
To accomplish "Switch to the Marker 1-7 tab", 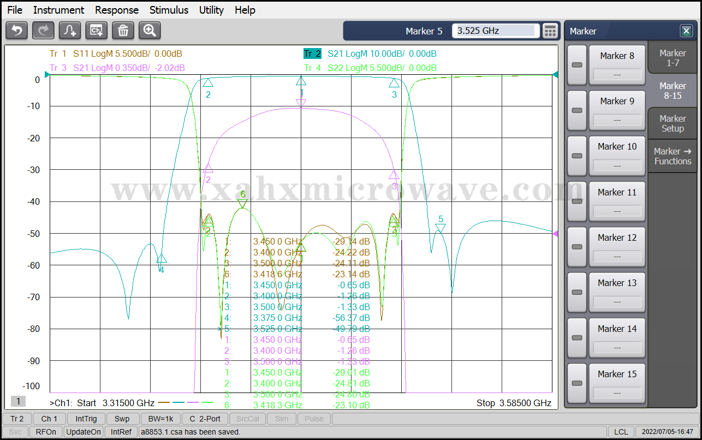I will click(673, 58).
